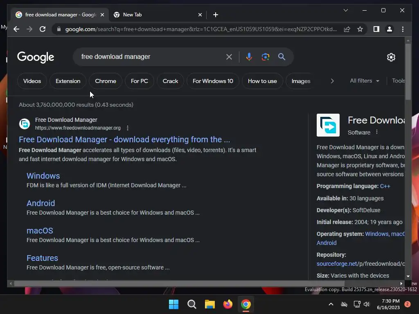Screen dimensions: 419x314
Task: Click horizontal scrollbar right arrow
Action: click(401, 284)
